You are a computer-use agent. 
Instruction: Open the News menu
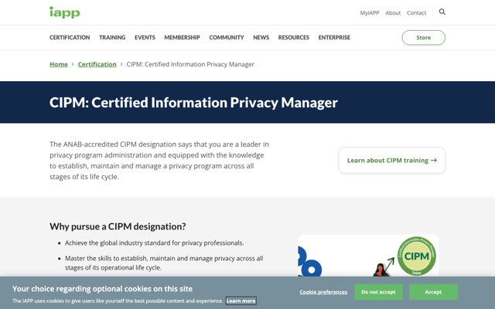(261, 38)
